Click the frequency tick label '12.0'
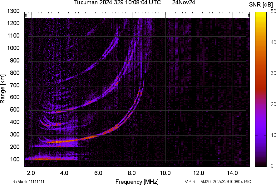The width and height of the screenshot is (276, 185). (x=199, y=173)
